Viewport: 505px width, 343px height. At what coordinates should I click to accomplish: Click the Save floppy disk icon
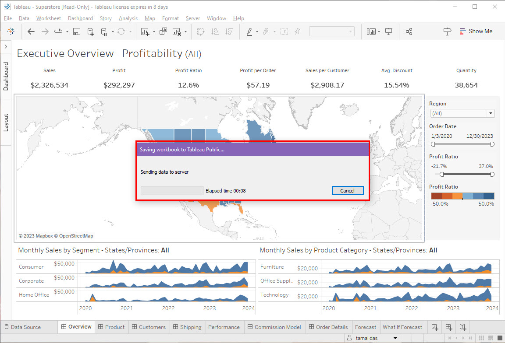tap(77, 31)
